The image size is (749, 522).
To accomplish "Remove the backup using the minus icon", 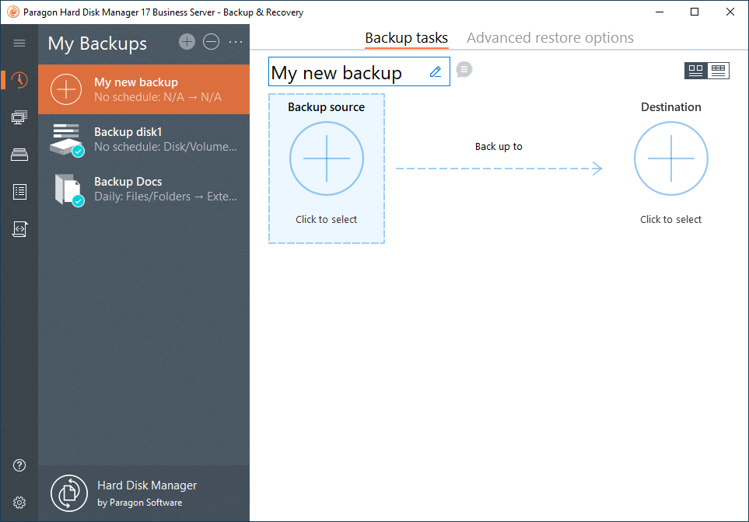I will pyautogui.click(x=211, y=42).
